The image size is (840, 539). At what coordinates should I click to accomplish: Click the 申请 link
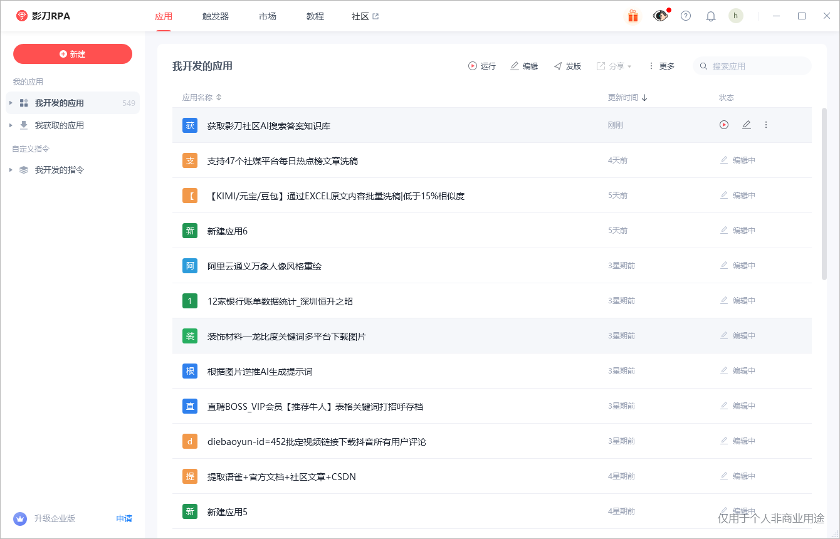coord(124,519)
